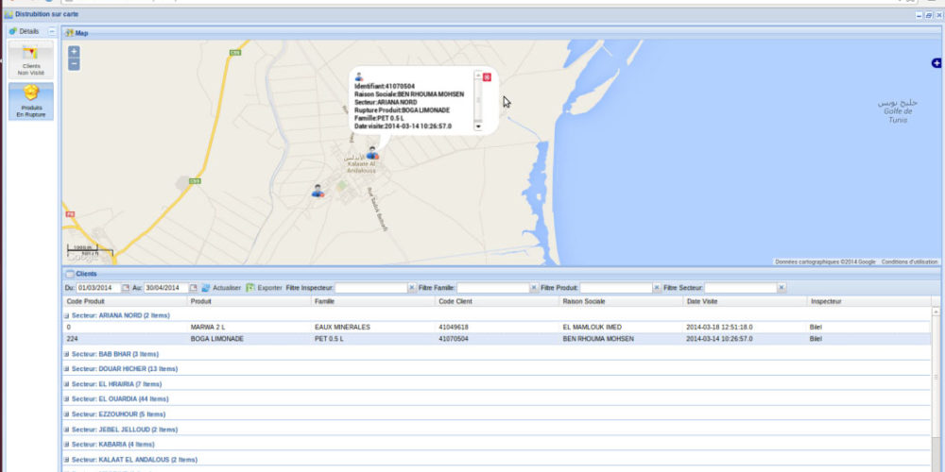This screenshot has height=472, width=945.
Task: Click the Raison Sociale column header
Action: pos(583,301)
